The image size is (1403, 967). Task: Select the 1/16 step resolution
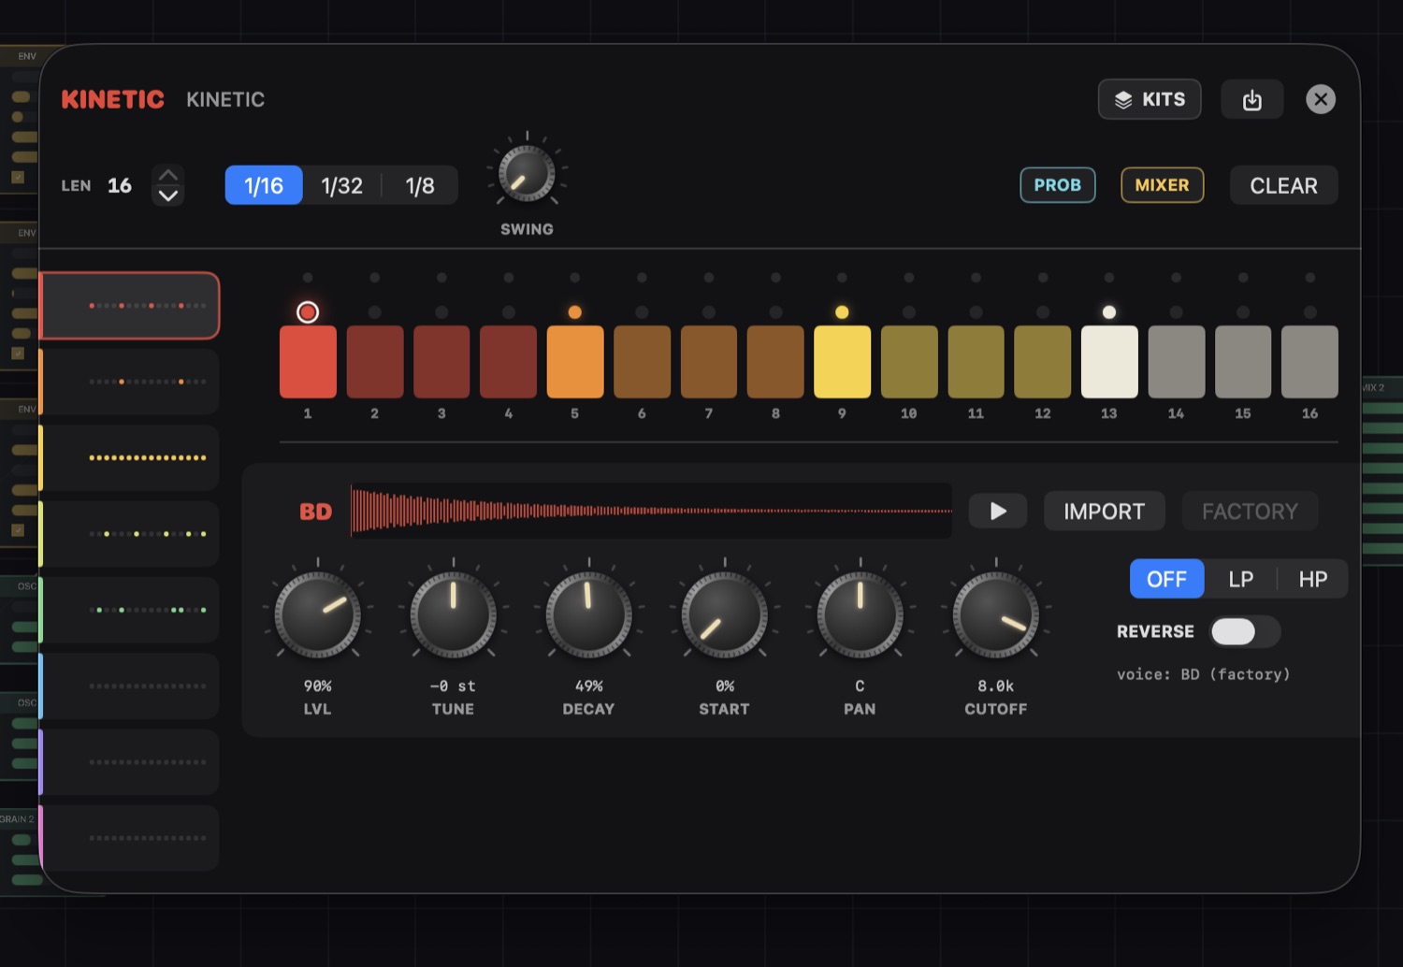coord(264,185)
